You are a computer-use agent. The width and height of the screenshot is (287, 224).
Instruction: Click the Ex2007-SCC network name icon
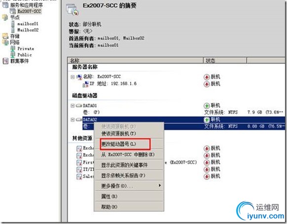(79, 77)
